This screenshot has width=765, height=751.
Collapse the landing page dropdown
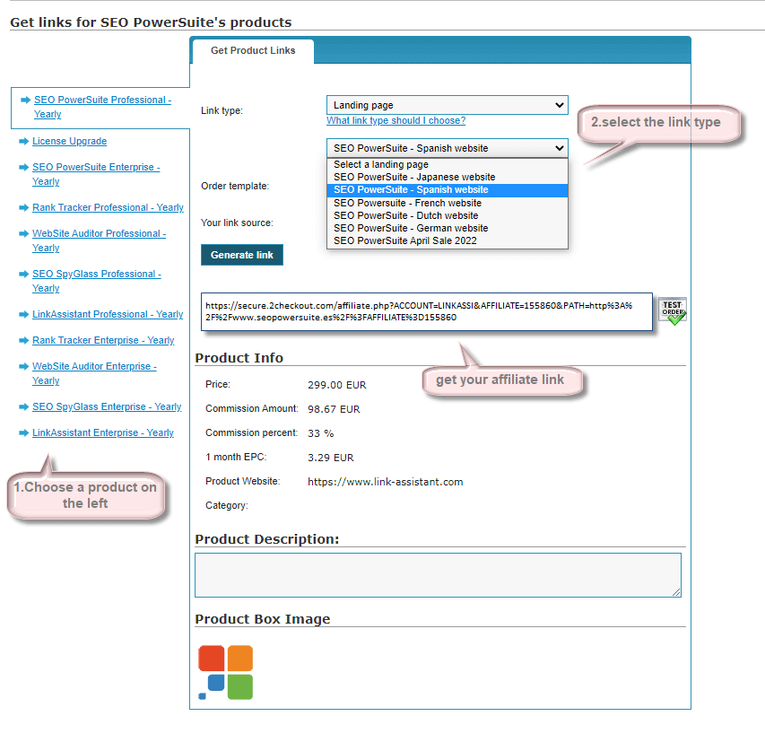tap(447, 148)
